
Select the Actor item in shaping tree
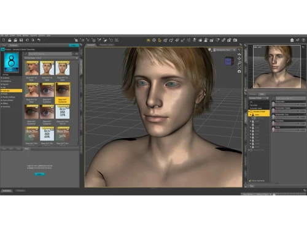(259, 115)
